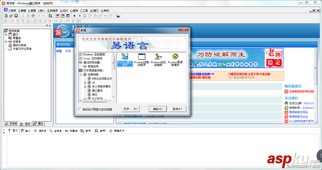The height and width of the screenshot is (170, 322).
Task: Click the 确定(O) button
Action: click(158, 109)
